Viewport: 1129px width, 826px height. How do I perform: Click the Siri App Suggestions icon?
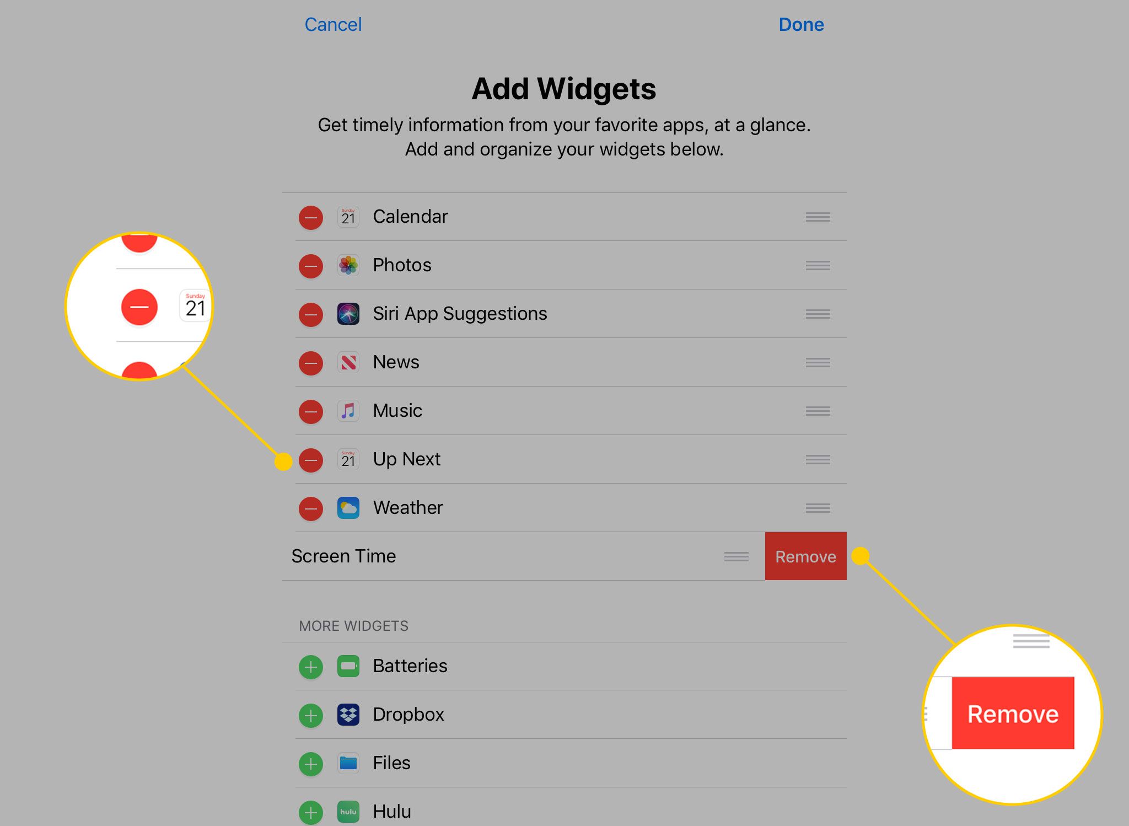pyautogui.click(x=348, y=313)
